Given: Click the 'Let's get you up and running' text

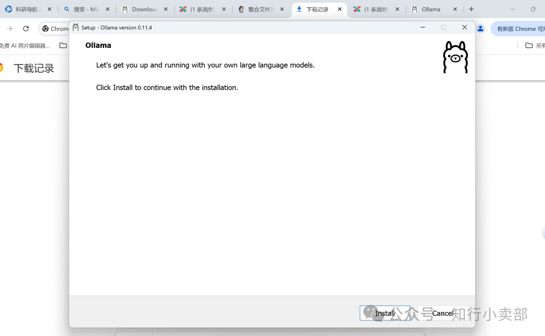Looking at the screenshot, I should [x=205, y=65].
